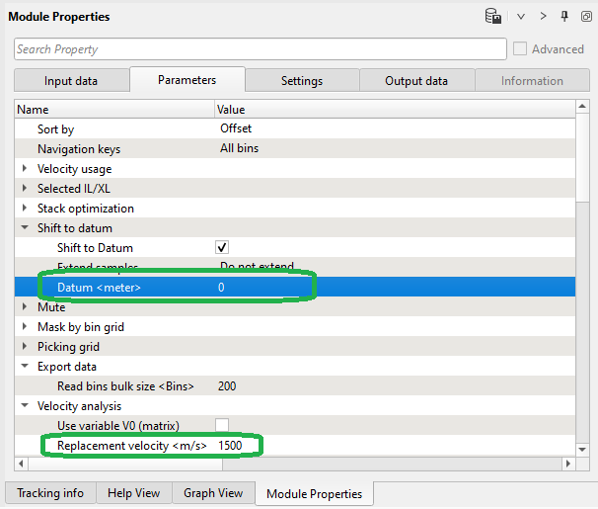Click the database lock icon in header
This screenshot has width=598, height=509.
(493, 16)
